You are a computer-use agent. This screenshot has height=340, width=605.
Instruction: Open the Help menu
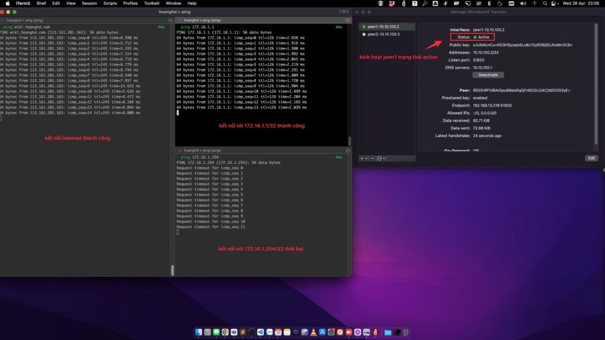[x=192, y=3]
